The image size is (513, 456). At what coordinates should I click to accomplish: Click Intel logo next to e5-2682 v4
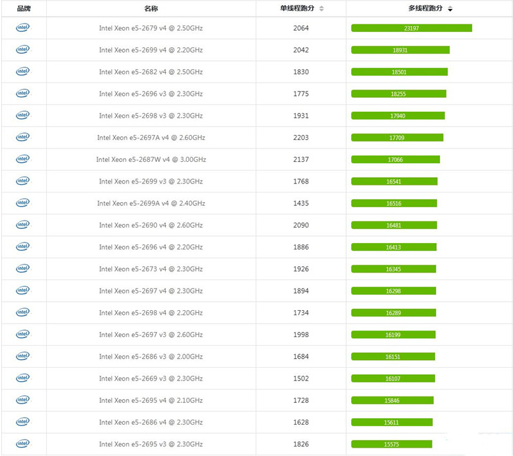[x=23, y=72]
